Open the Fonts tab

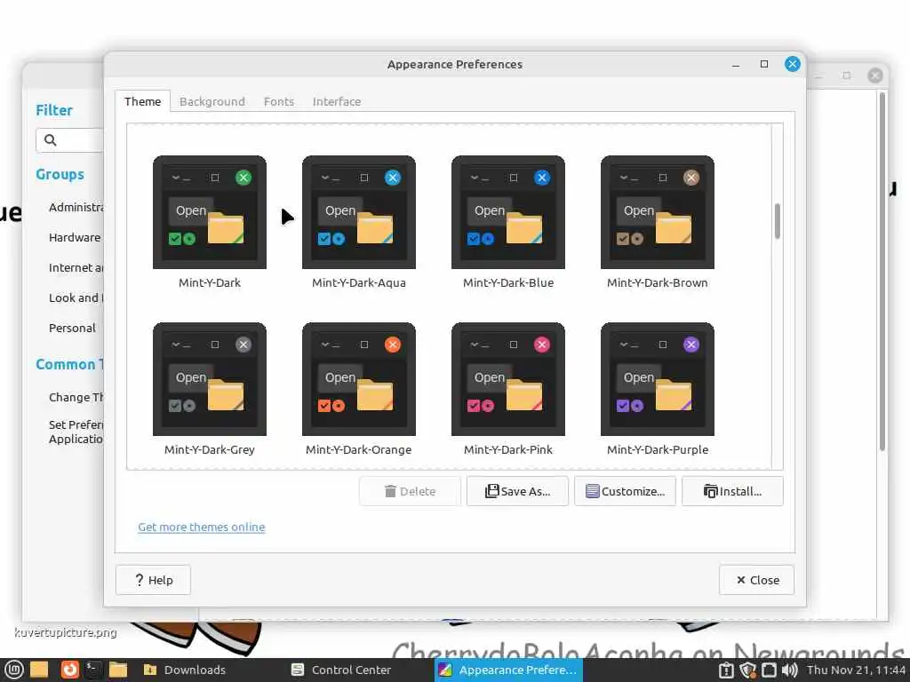pos(278,101)
